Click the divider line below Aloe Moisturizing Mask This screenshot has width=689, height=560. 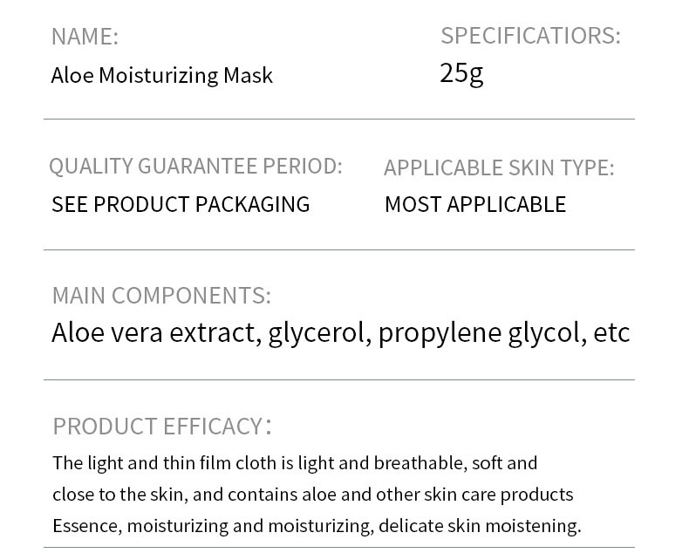tap(339, 119)
